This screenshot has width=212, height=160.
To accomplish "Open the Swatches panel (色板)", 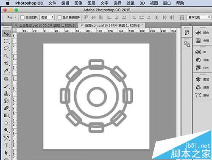I will click(202, 41).
